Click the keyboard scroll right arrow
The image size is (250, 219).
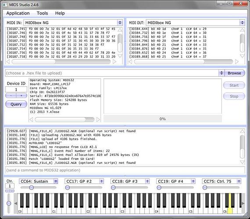point(243,203)
